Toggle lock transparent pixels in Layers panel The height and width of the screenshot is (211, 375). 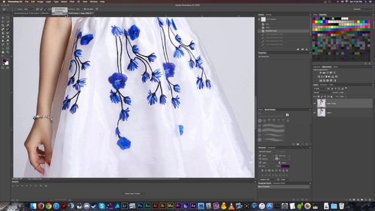319,97
